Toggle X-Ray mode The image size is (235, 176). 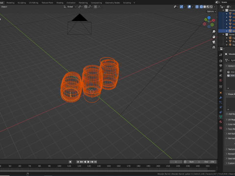point(197,7)
